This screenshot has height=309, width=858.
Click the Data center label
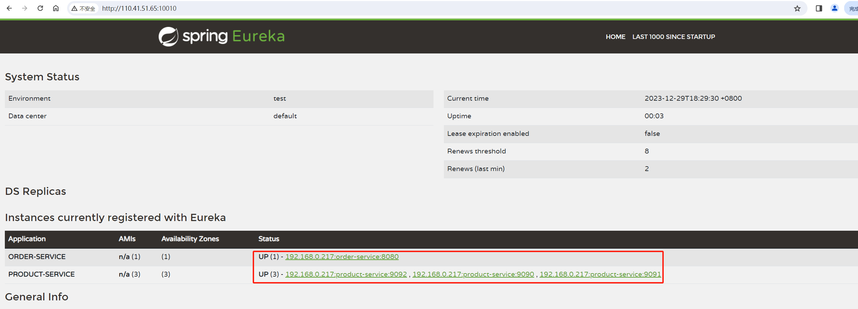point(27,116)
